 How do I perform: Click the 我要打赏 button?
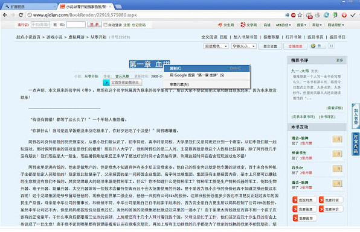click(x=330, y=200)
